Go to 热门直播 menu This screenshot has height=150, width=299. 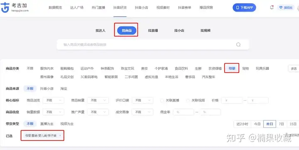pos(98,7)
